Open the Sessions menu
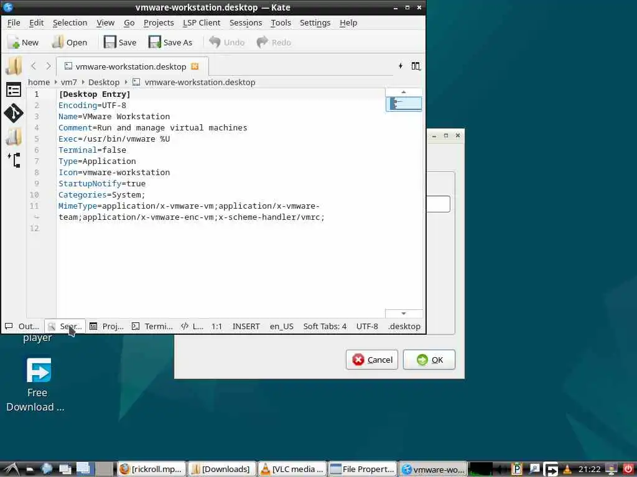This screenshot has height=477, width=637. (x=245, y=23)
